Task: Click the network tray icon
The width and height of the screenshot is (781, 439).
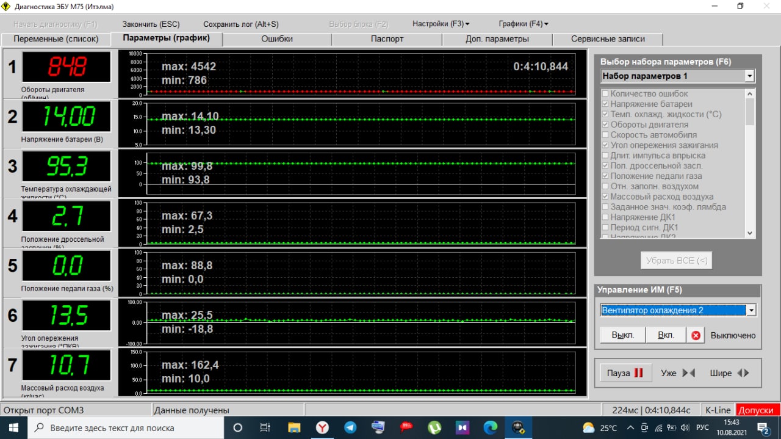Action: point(658,427)
